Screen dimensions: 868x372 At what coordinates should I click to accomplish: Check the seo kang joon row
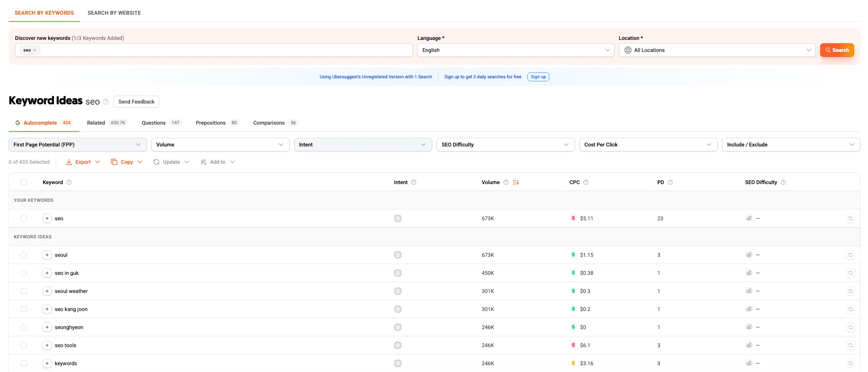coord(24,309)
